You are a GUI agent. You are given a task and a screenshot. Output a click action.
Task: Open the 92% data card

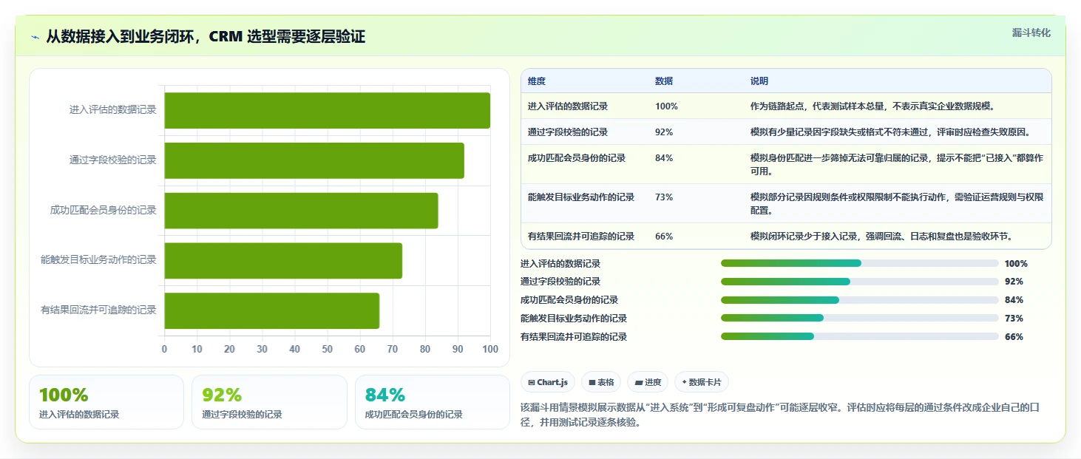point(269,402)
